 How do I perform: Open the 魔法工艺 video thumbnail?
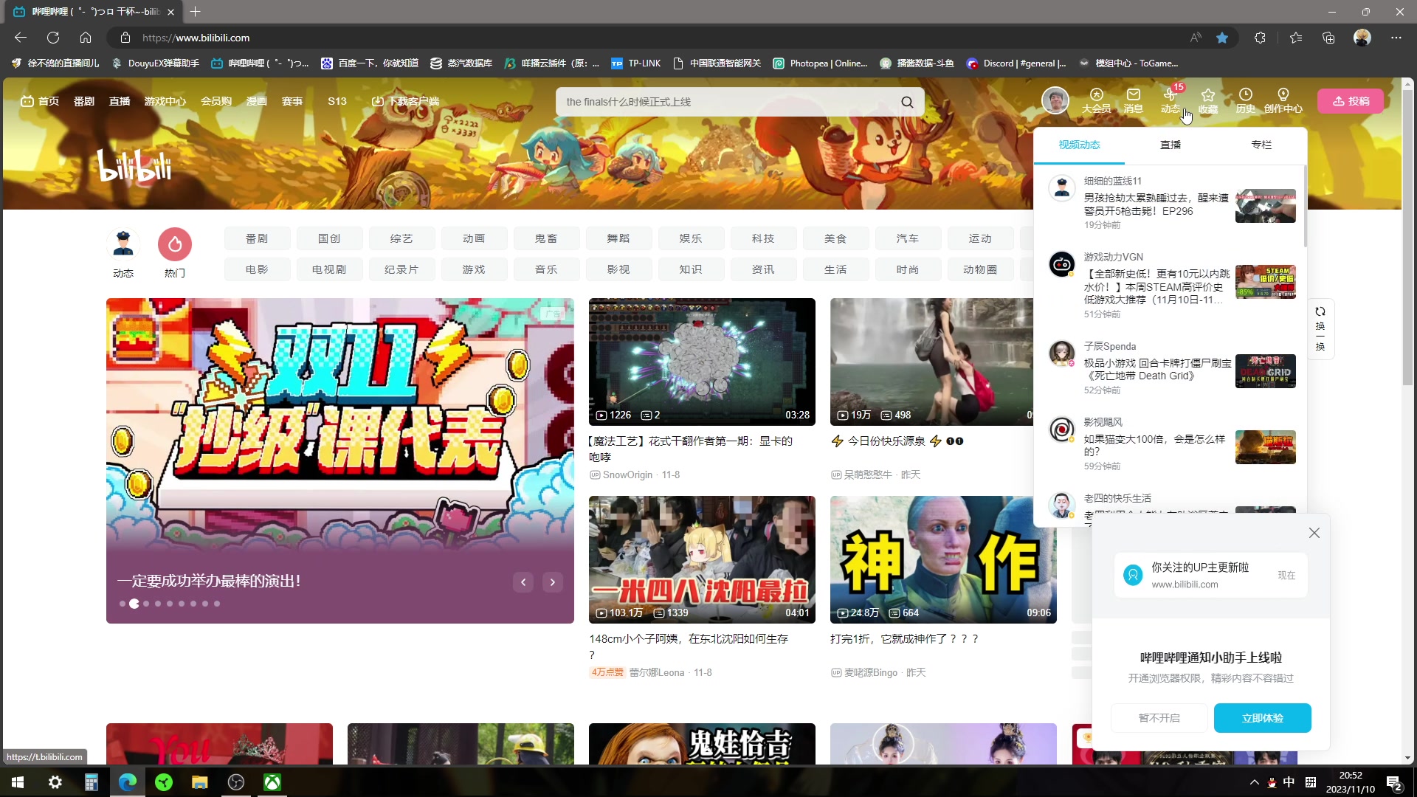point(702,362)
